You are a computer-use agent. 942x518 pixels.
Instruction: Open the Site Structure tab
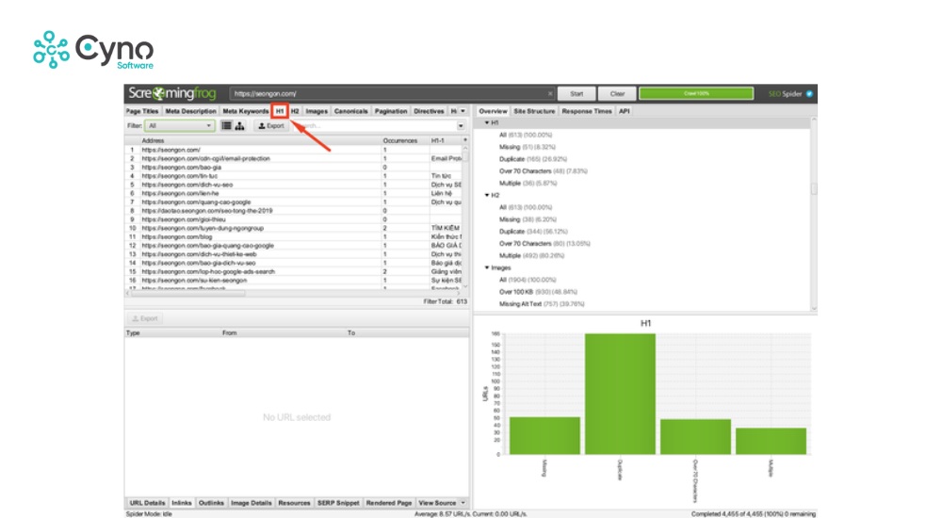click(534, 111)
